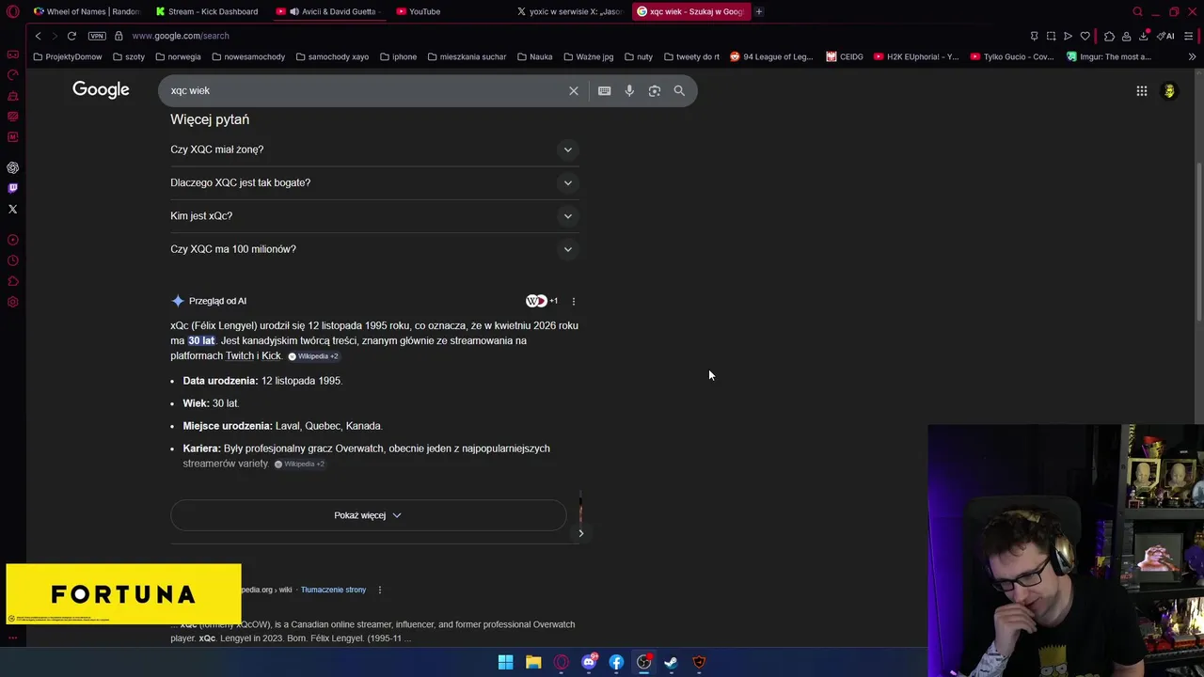Open X (Twitter) panel in sidebar
Screen dimensions: 1204x677
(13, 209)
